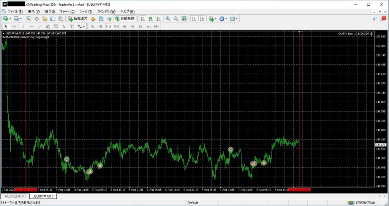Select the text label A tool
This screenshot has height=206, width=389.
click(63, 27)
